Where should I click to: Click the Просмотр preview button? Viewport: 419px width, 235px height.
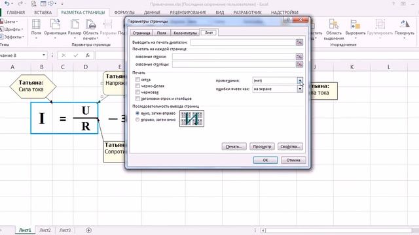point(262,146)
